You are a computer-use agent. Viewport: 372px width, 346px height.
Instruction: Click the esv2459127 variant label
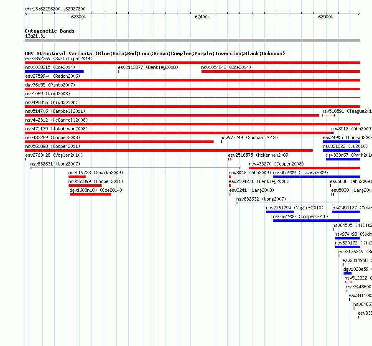coord(352,208)
